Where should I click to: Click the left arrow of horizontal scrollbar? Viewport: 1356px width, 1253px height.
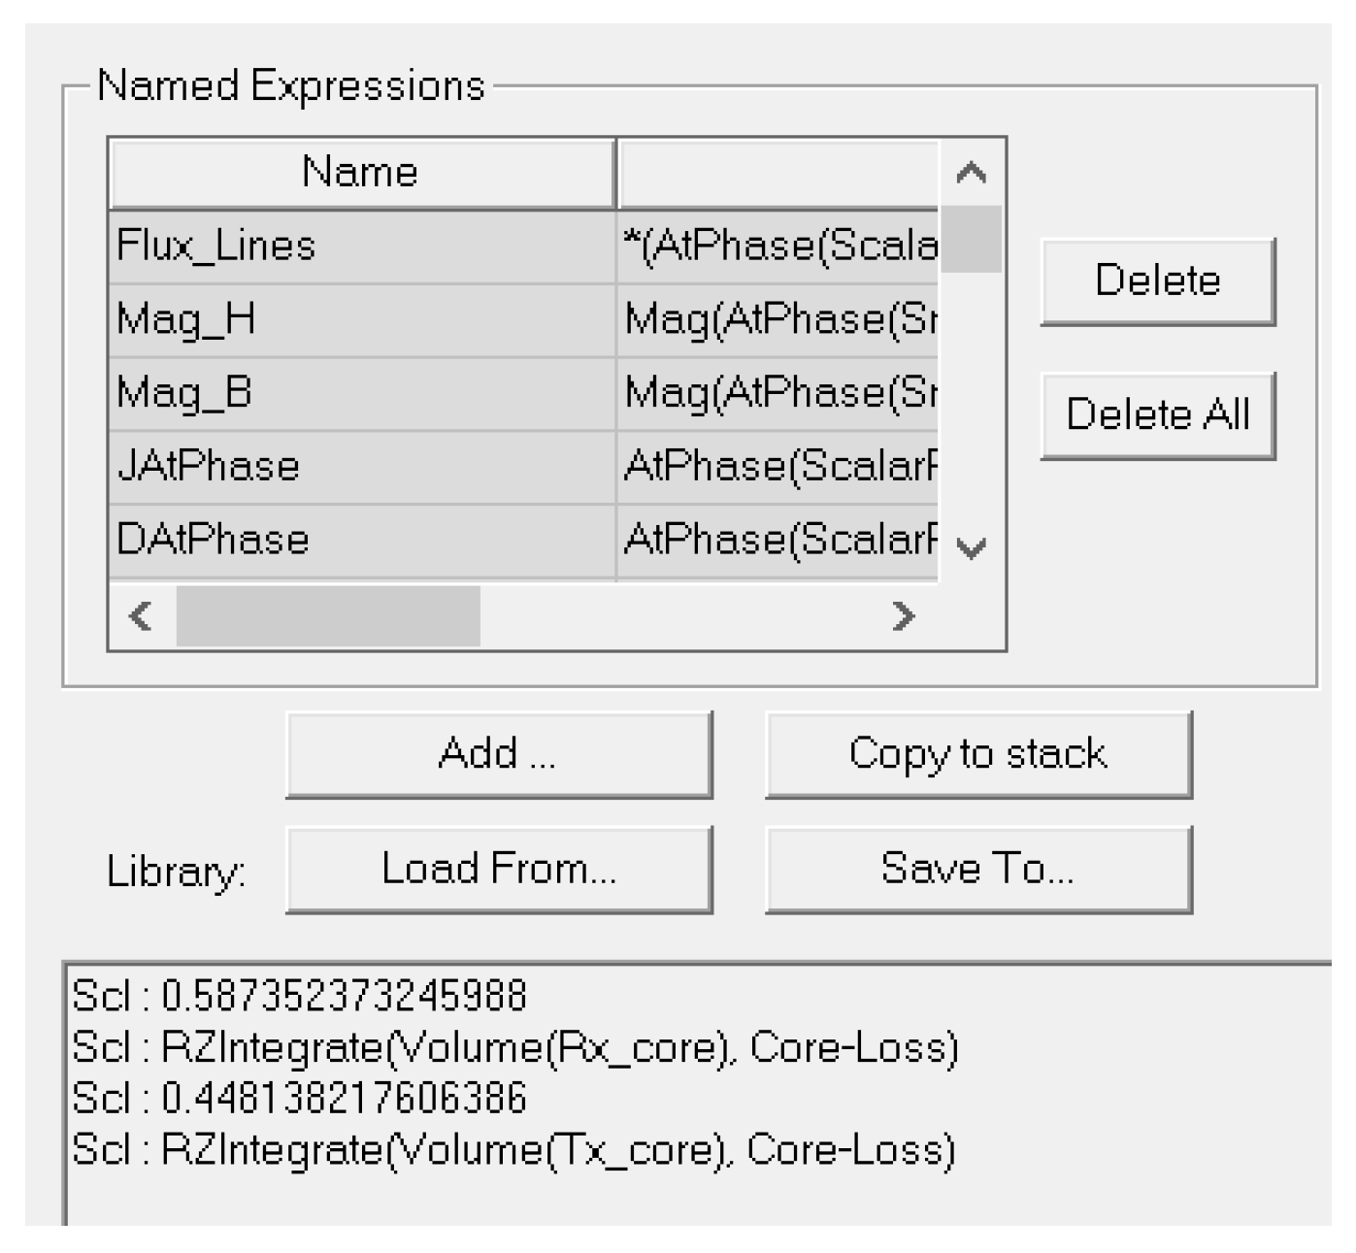pos(142,615)
